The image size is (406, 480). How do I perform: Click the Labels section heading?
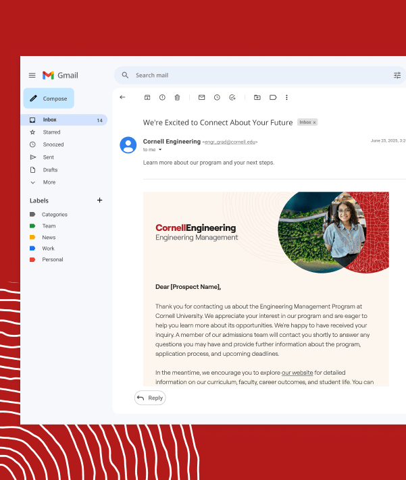39,201
